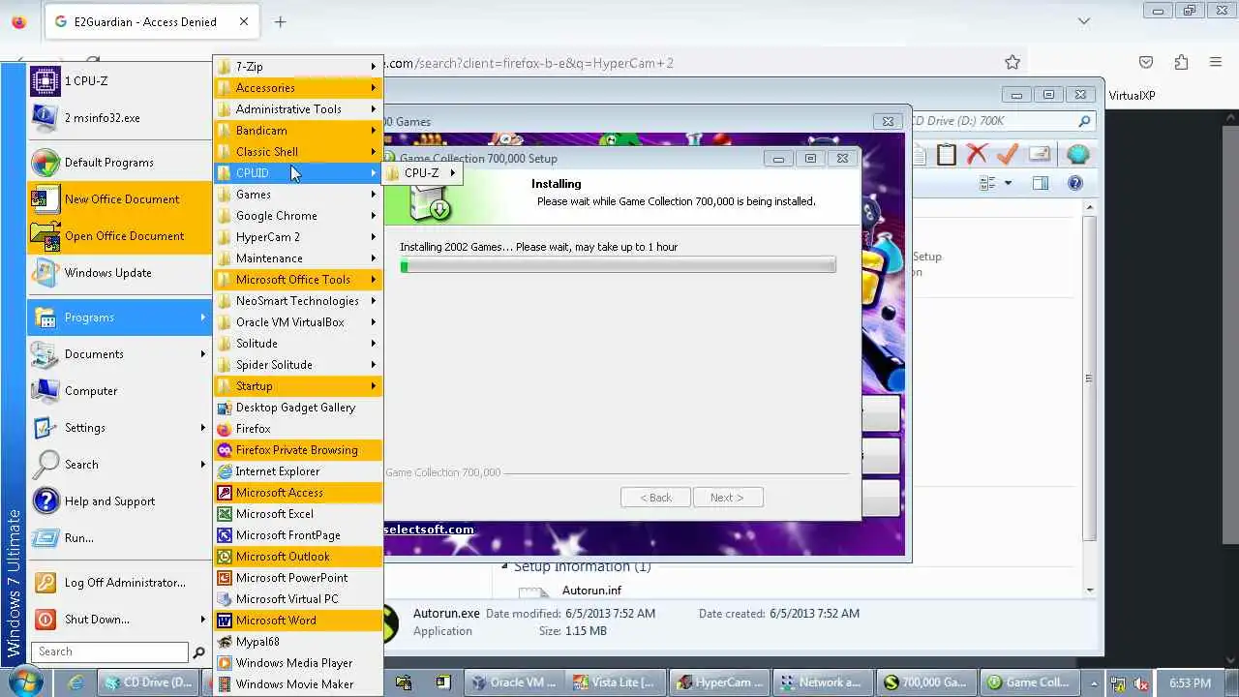Open the Search menu item in Start menu
The height and width of the screenshot is (697, 1239).
pos(119,465)
